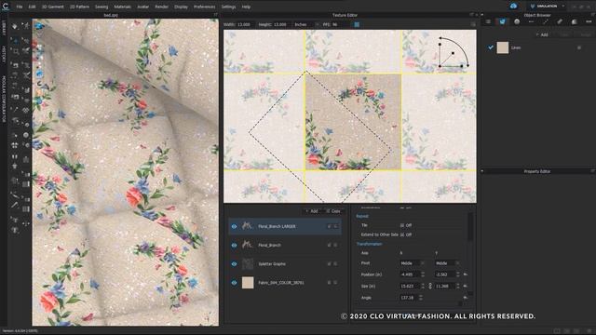Open the Preferences menu
The width and height of the screenshot is (596, 335).
[205, 7]
